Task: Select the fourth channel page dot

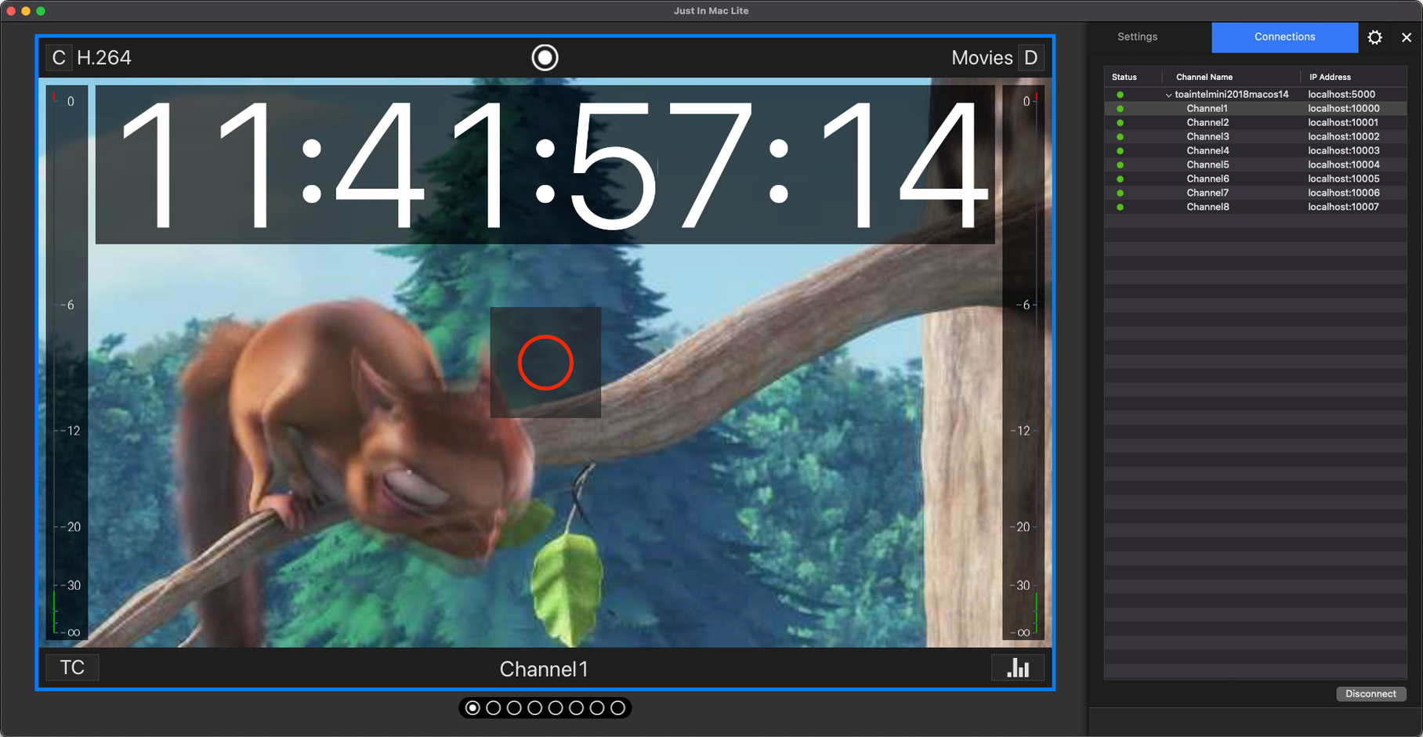Action: [535, 708]
